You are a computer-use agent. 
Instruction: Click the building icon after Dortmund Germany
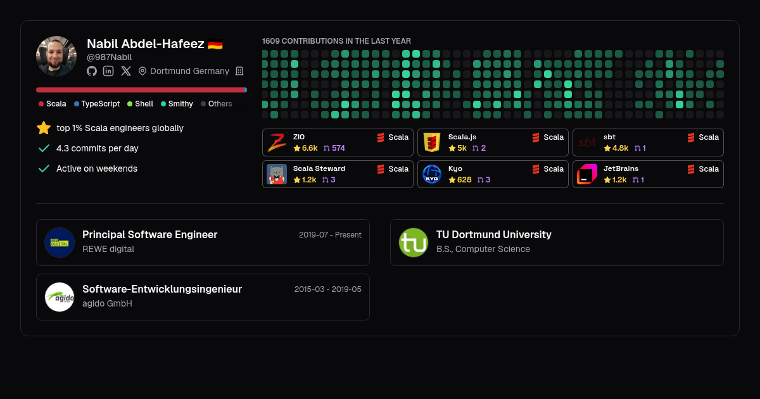point(239,71)
